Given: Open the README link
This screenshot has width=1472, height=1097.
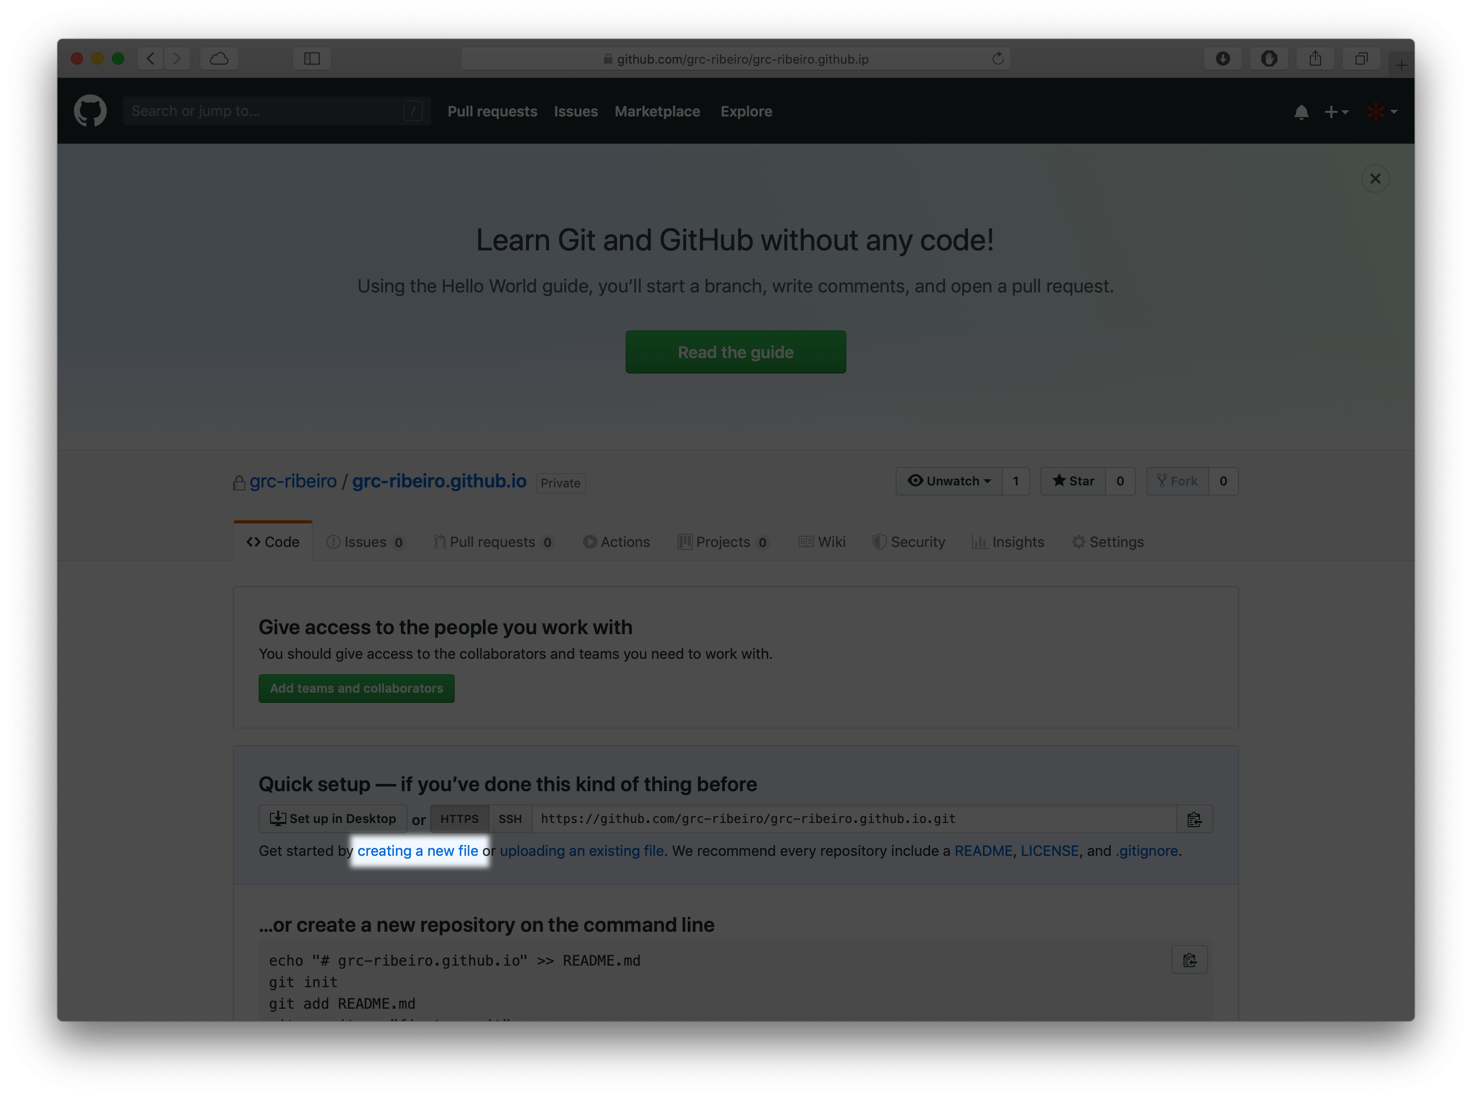Looking at the screenshot, I should tap(983, 851).
